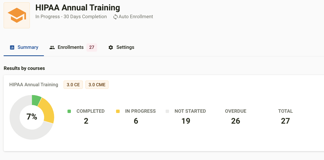Click the 27 enrollments count badge
This screenshot has width=324, height=160.
tap(92, 47)
